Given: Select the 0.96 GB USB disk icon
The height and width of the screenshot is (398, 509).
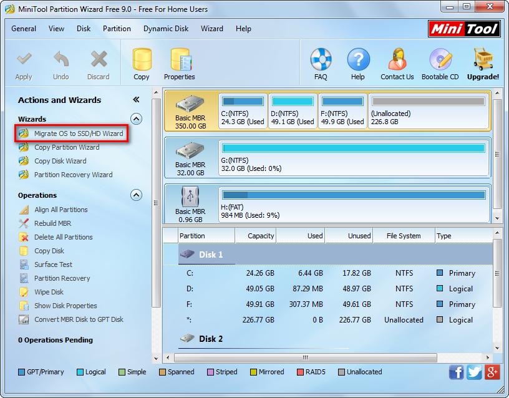Looking at the screenshot, I should click(x=190, y=197).
